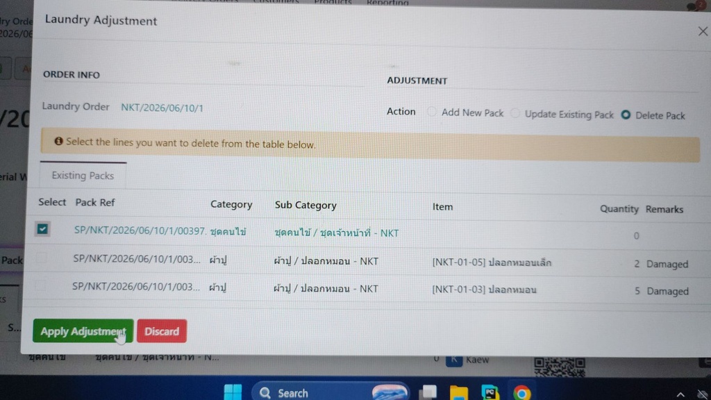This screenshot has width=711, height=400.
Task: Switch to the Existing Packs tab
Action: point(83,176)
